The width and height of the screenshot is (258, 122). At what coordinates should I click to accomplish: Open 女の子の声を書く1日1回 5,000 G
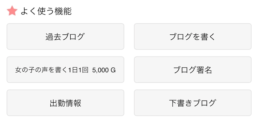coord(65,70)
